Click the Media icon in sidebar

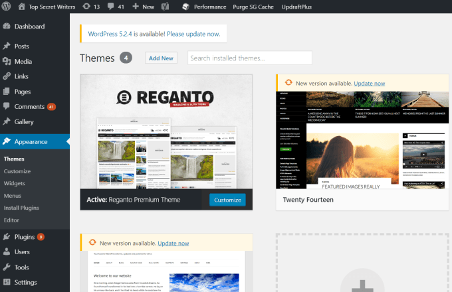(7, 61)
